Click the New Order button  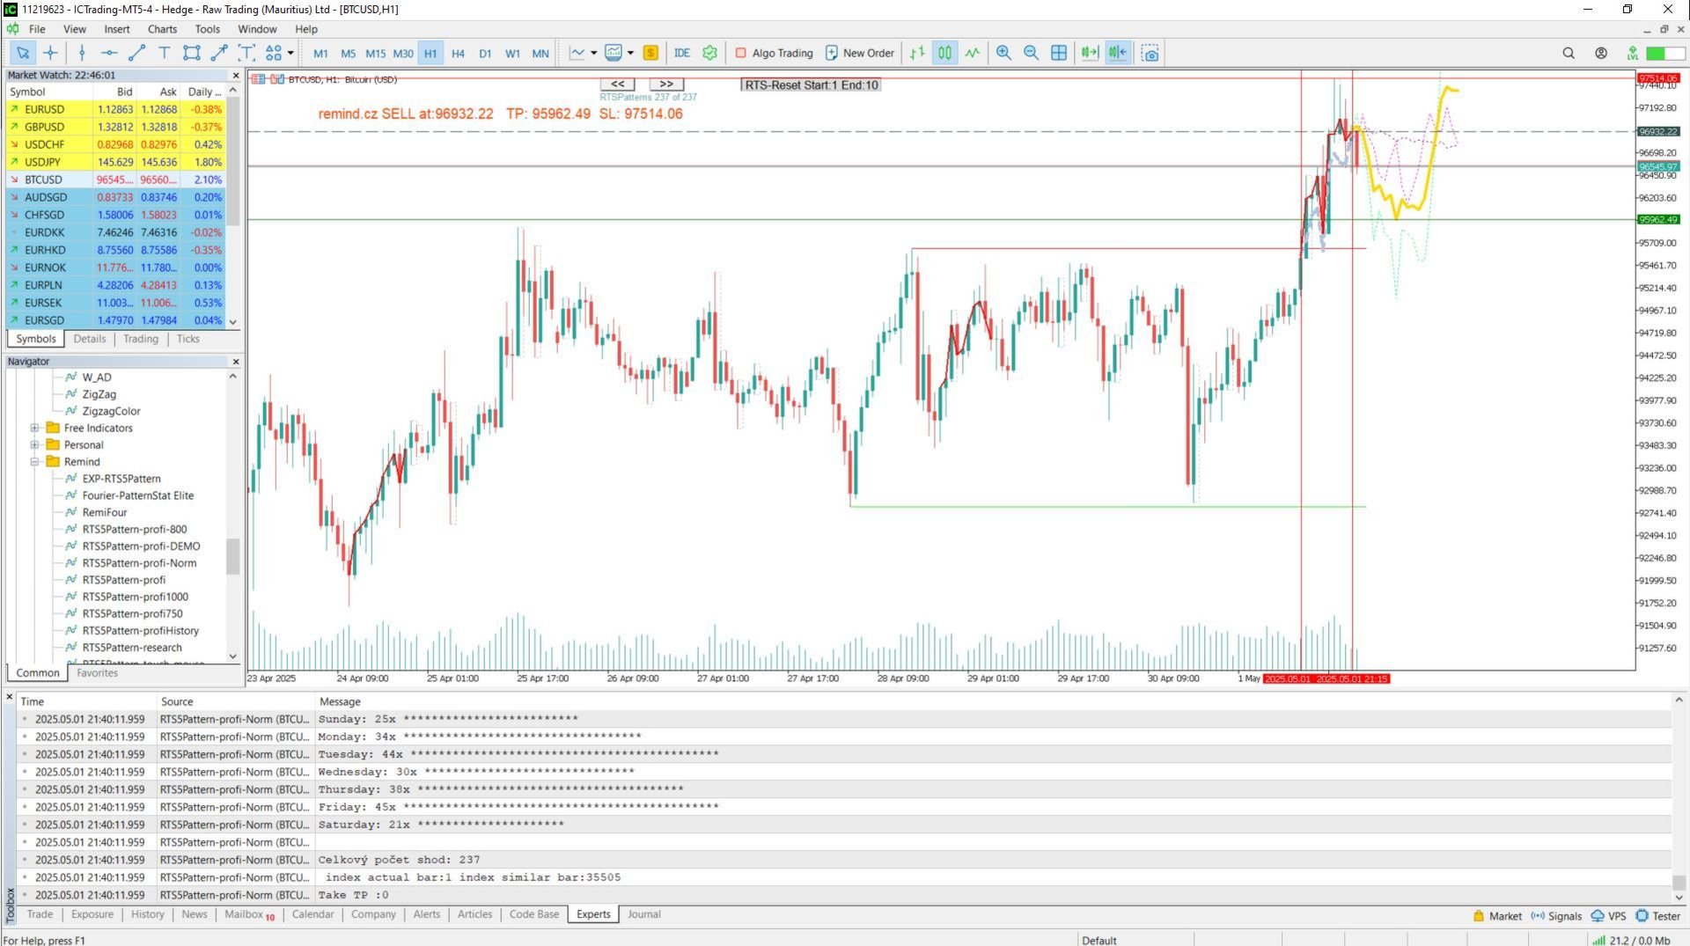860,53
